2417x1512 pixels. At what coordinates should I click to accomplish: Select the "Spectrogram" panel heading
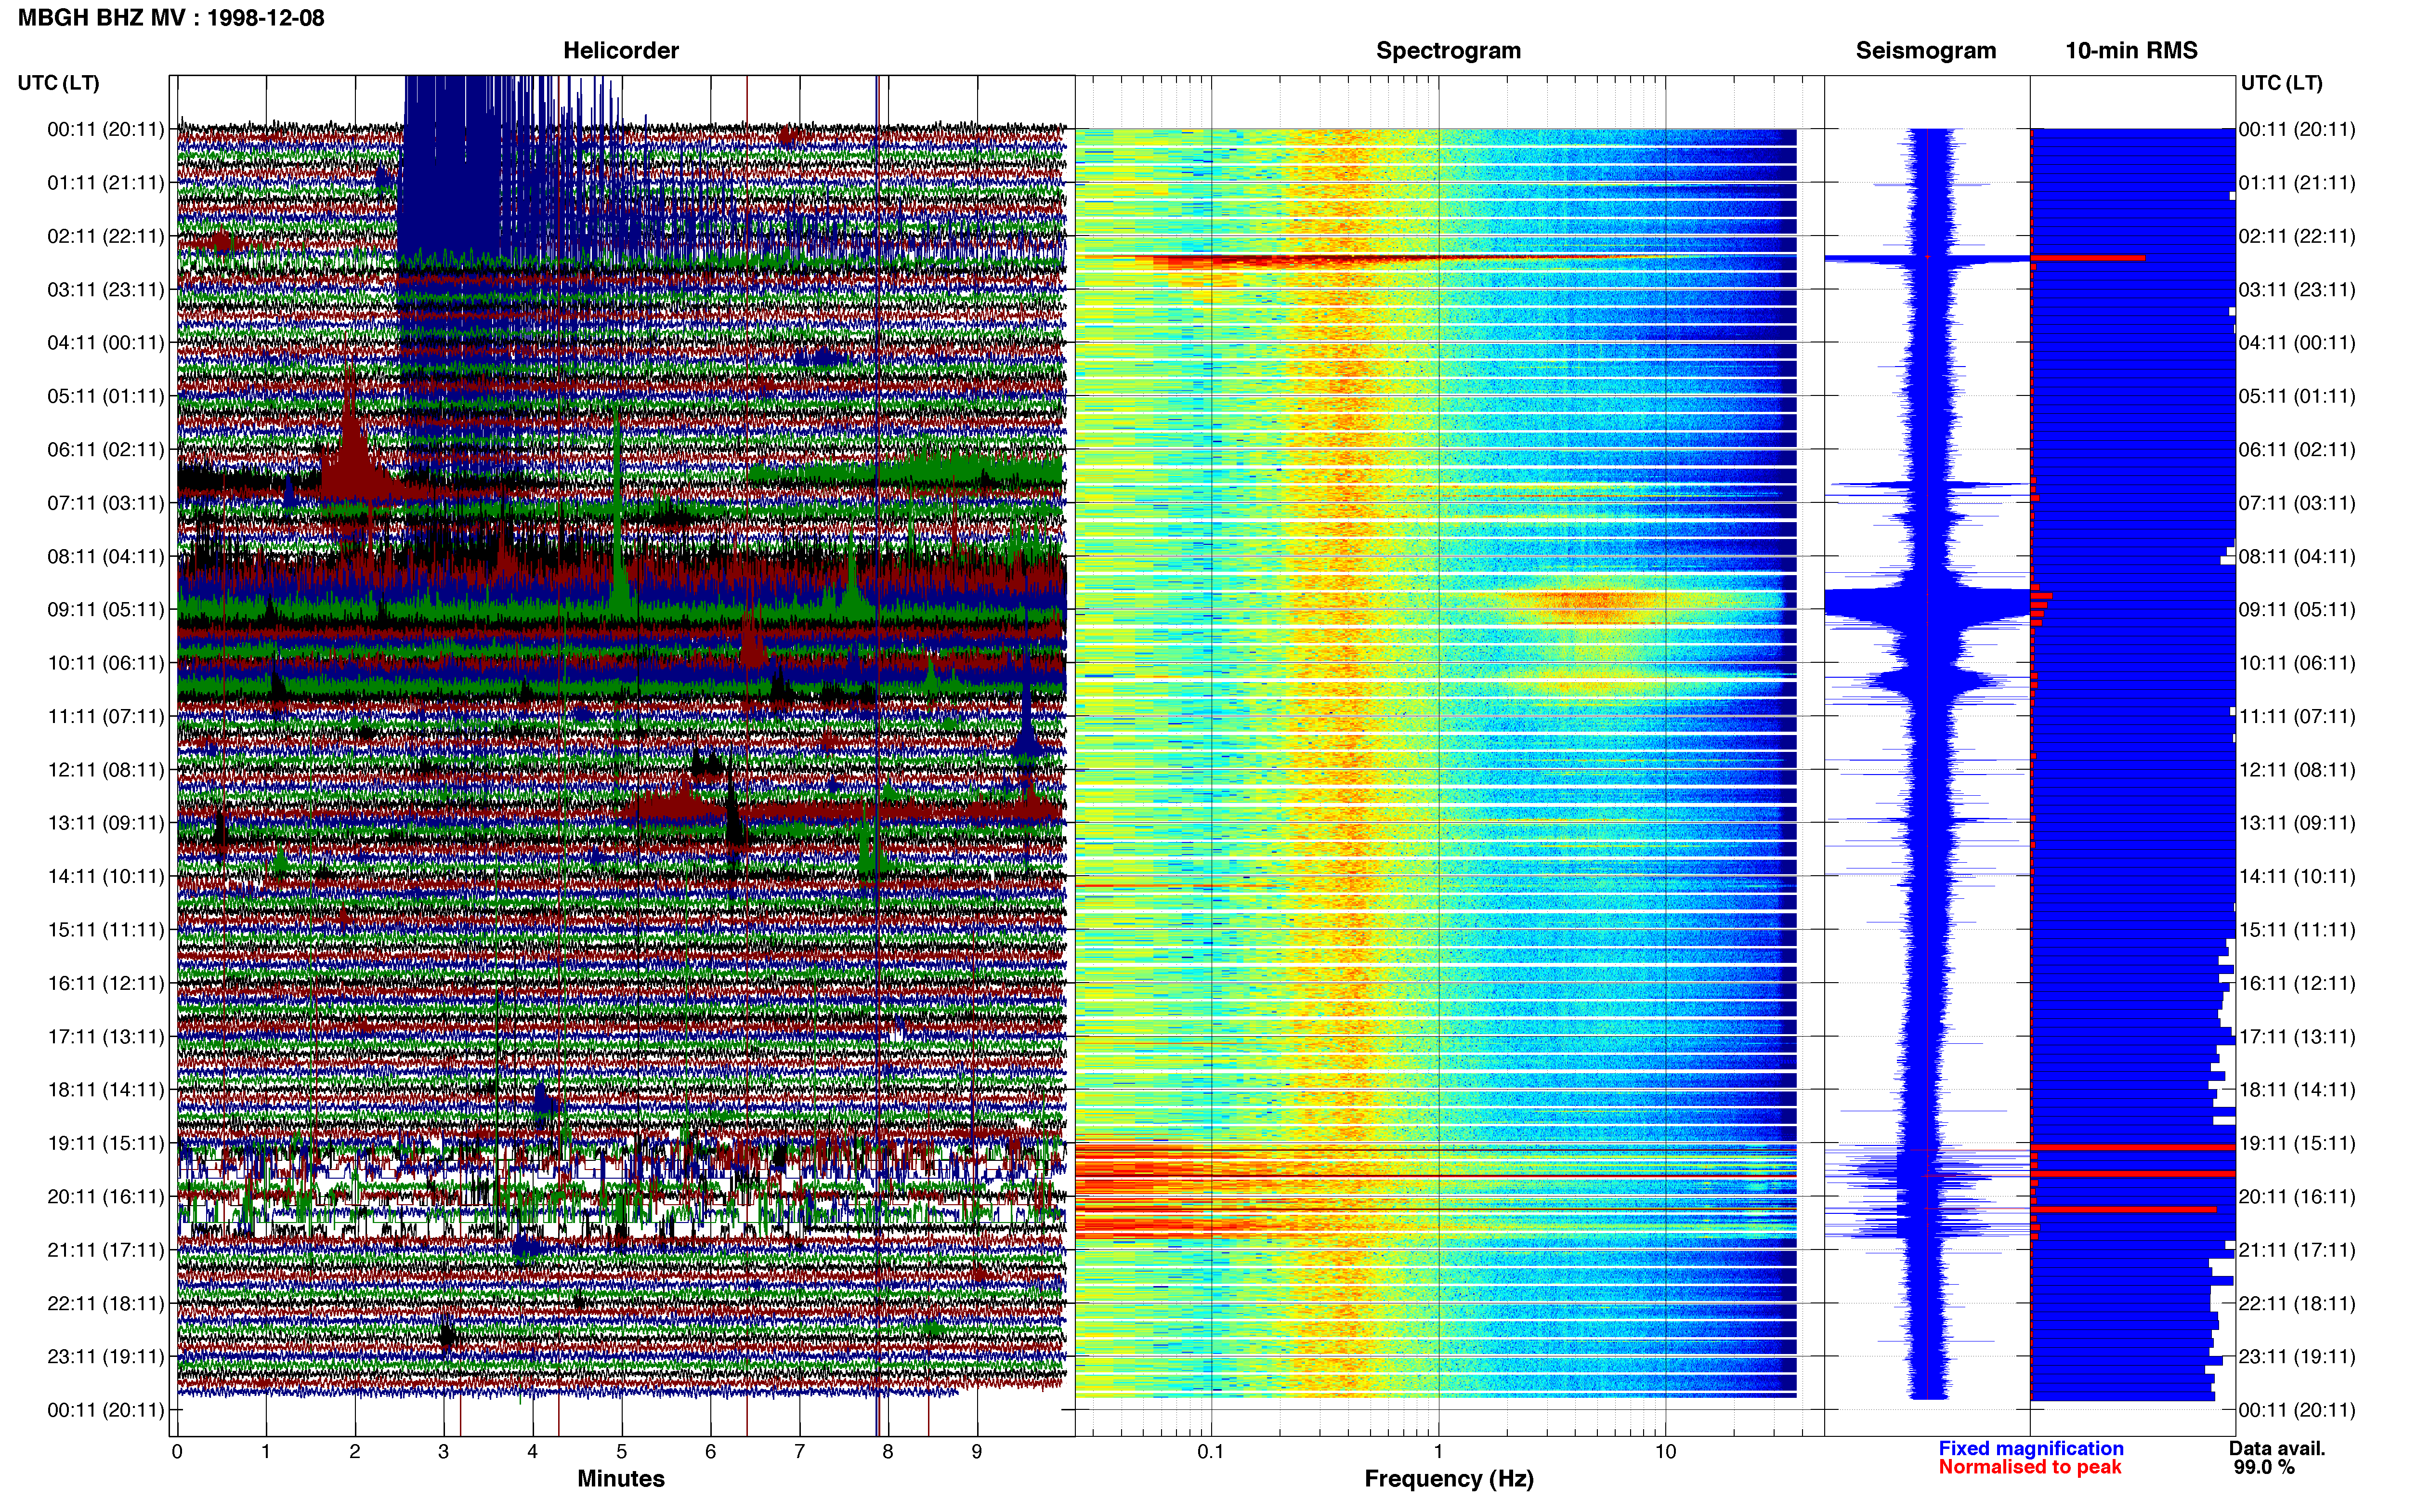click(x=1449, y=50)
